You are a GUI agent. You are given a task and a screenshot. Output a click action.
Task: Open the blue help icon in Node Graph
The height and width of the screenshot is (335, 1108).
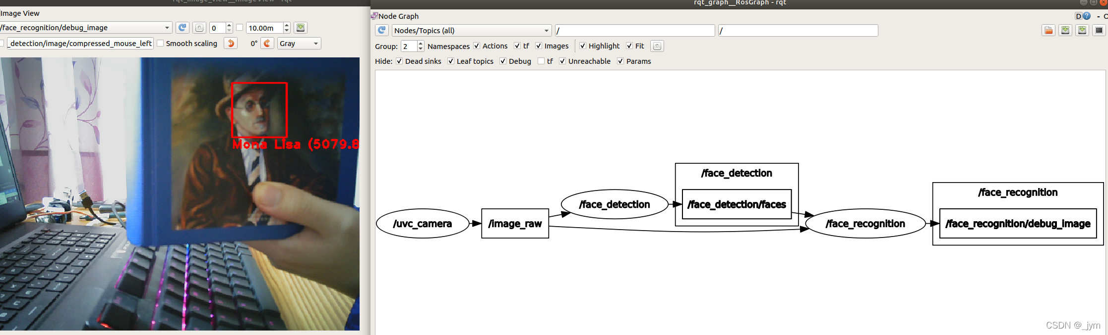point(1086,16)
